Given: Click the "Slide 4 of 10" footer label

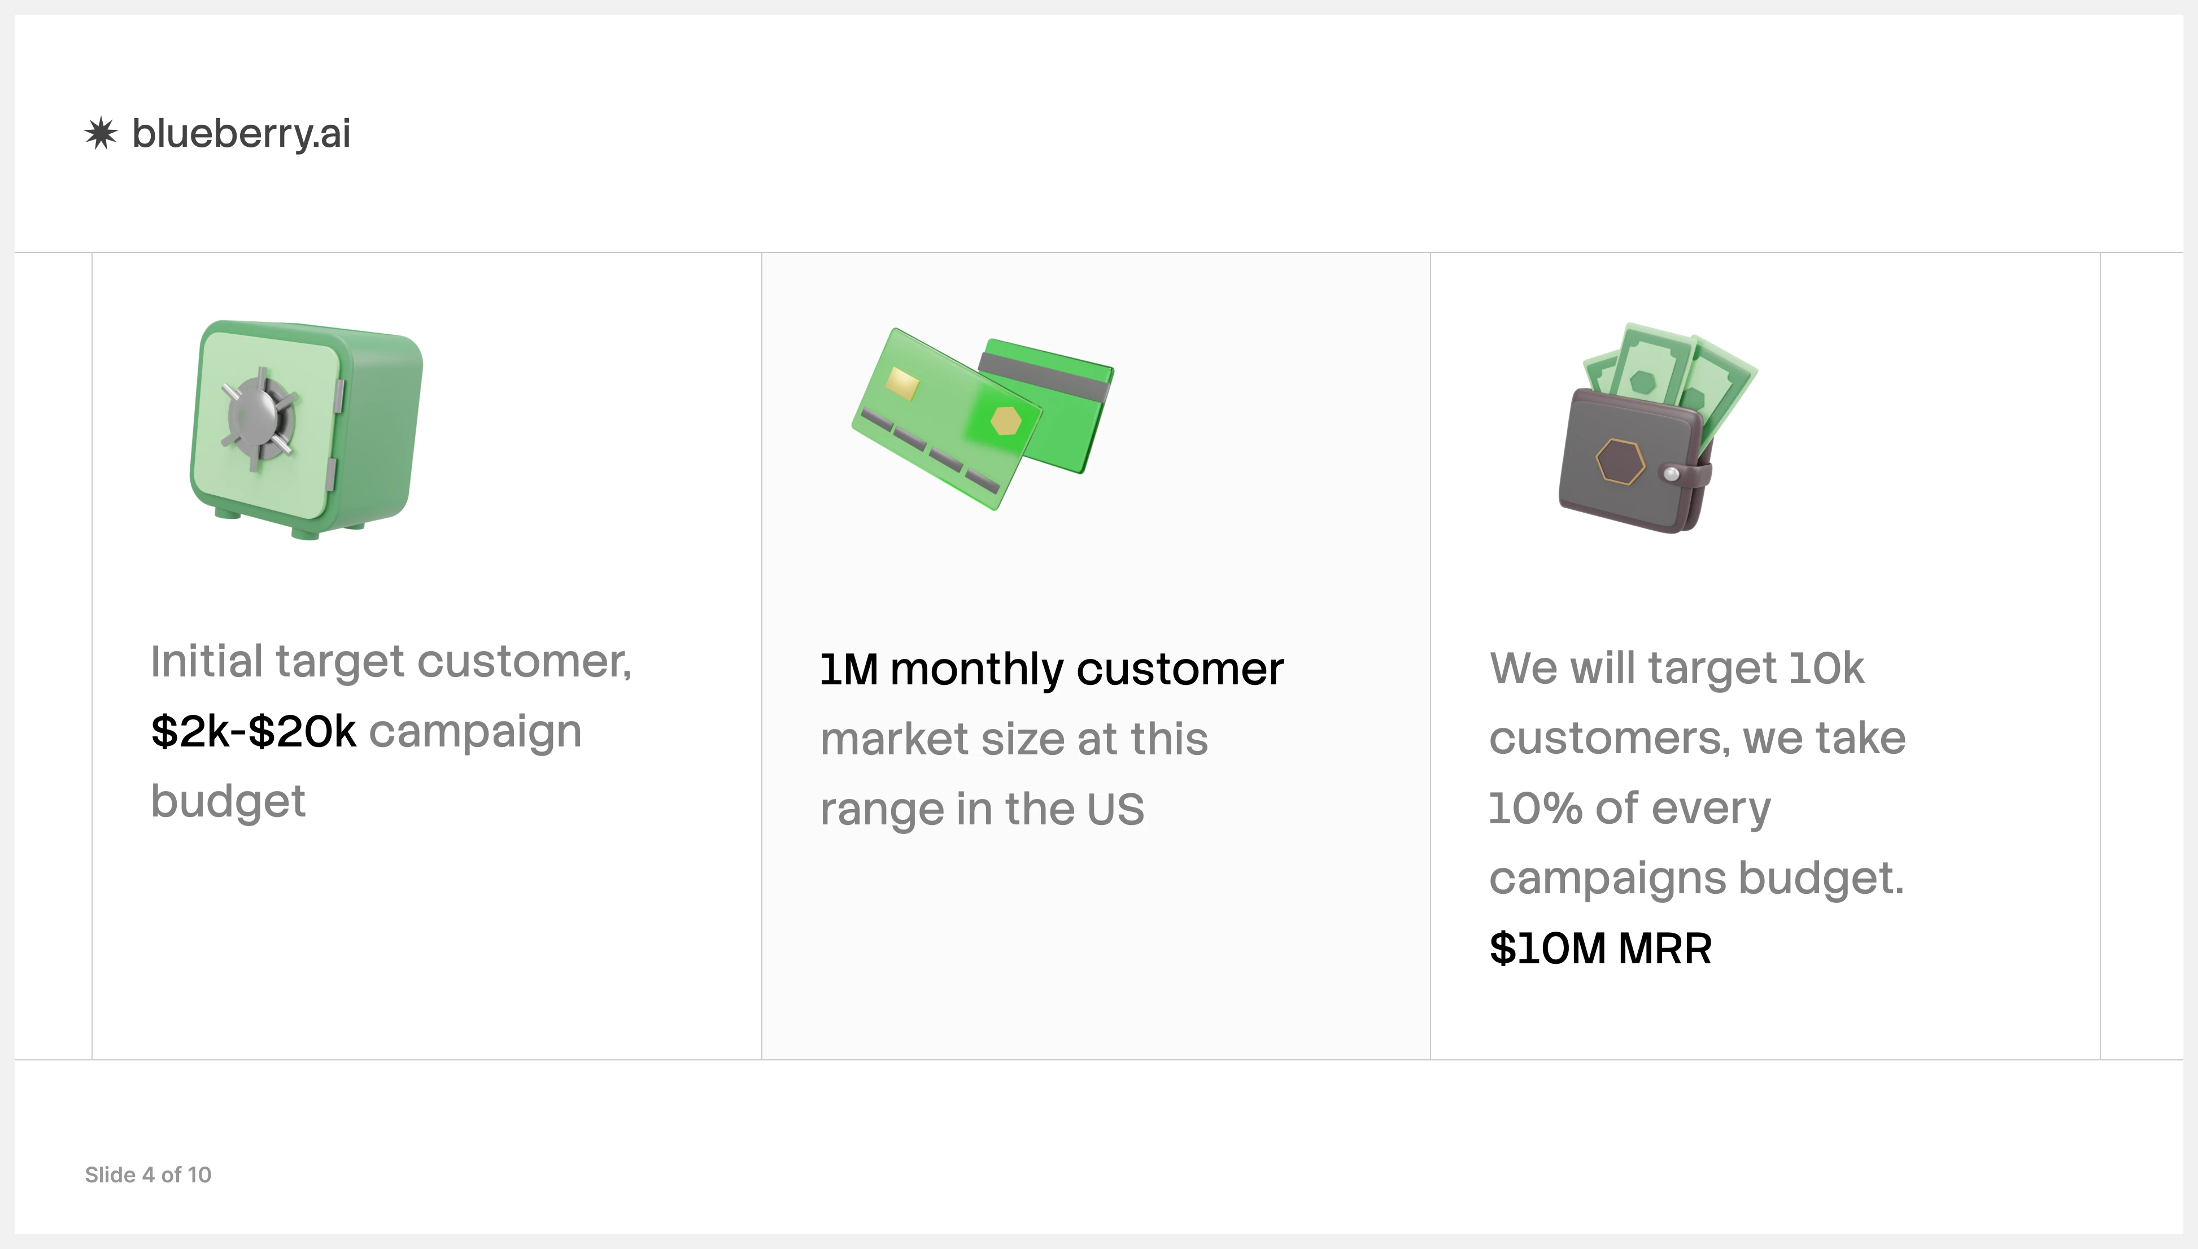Looking at the screenshot, I should coord(147,1174).
